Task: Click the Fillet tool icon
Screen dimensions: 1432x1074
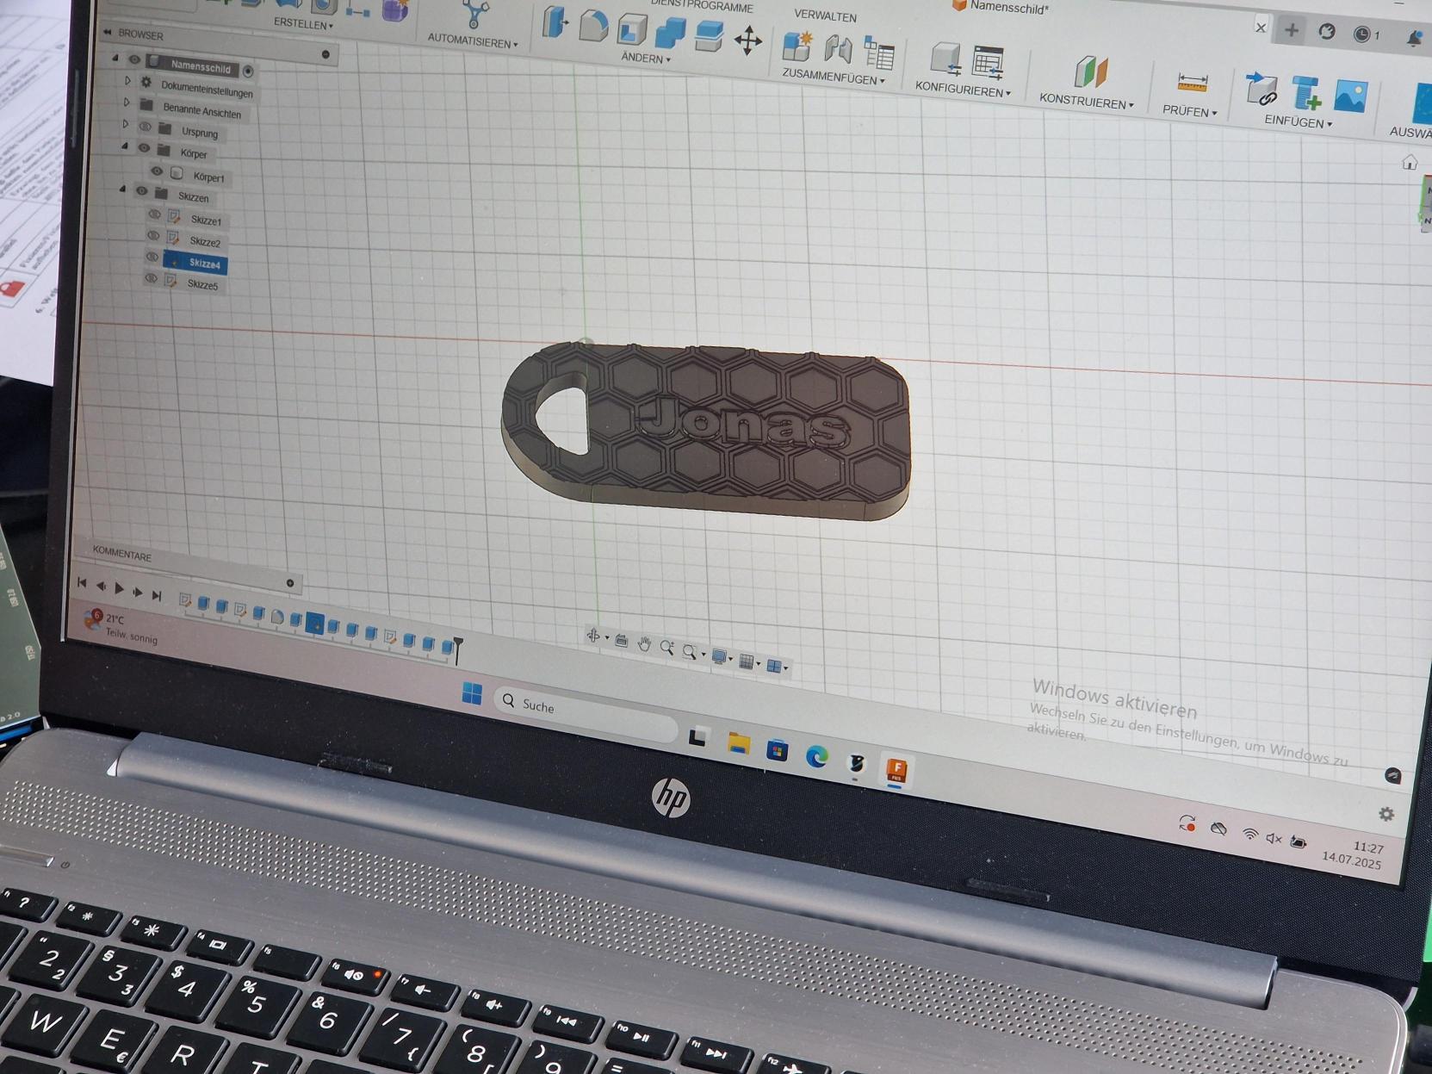Action: [x=592, y=27]
